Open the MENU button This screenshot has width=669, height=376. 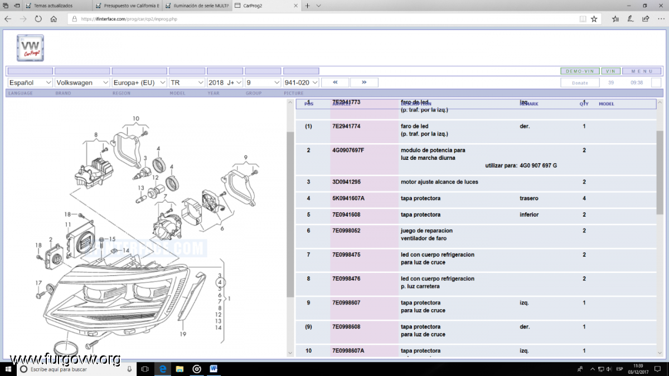(642, 71)
